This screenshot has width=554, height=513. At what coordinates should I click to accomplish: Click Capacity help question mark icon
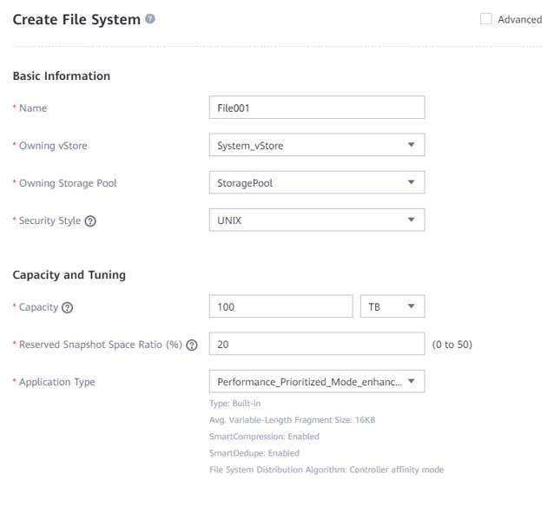pyautogui.click(x=67, y=307)
